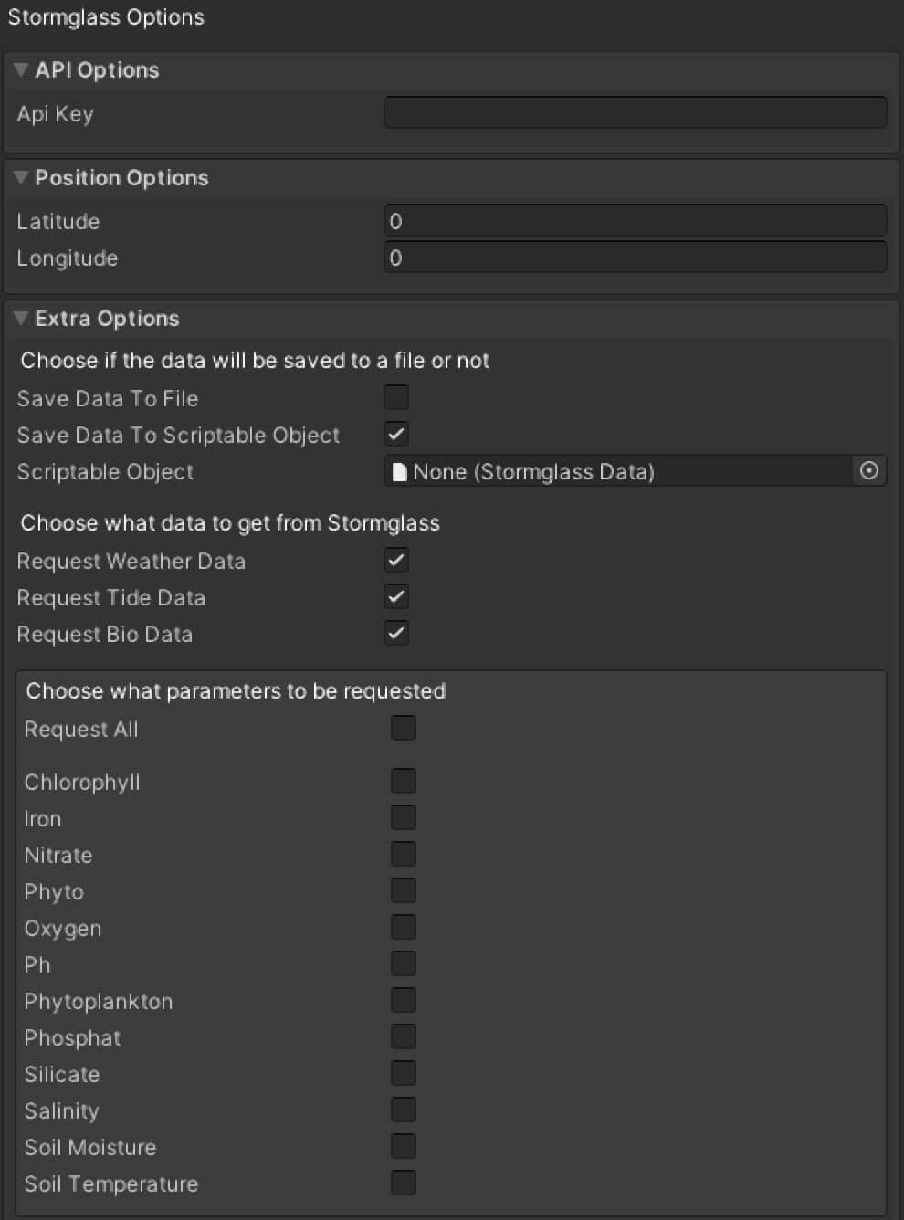Enable the Oxygen parameter checkbox
Viewport: 904px width, 1220px height.
tap(404, 927)
